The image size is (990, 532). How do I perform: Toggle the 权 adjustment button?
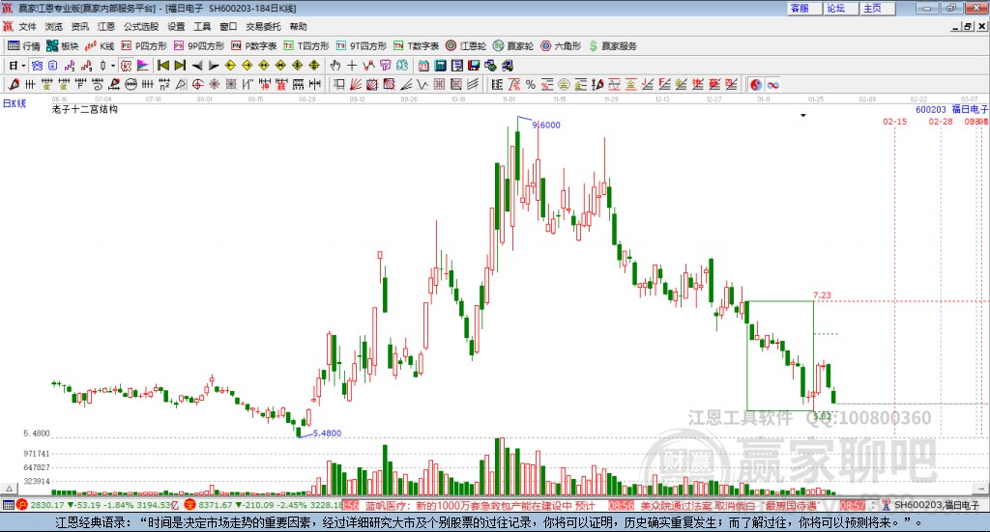[x=126, y=66]
